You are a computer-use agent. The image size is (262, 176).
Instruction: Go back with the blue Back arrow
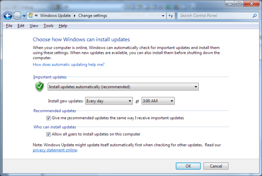tap(8, 16)
